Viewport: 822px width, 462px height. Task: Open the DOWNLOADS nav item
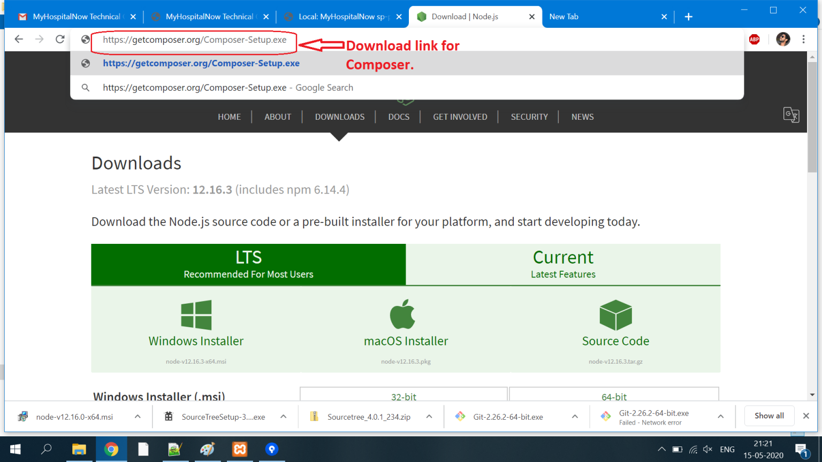click(x=340, y=117)
